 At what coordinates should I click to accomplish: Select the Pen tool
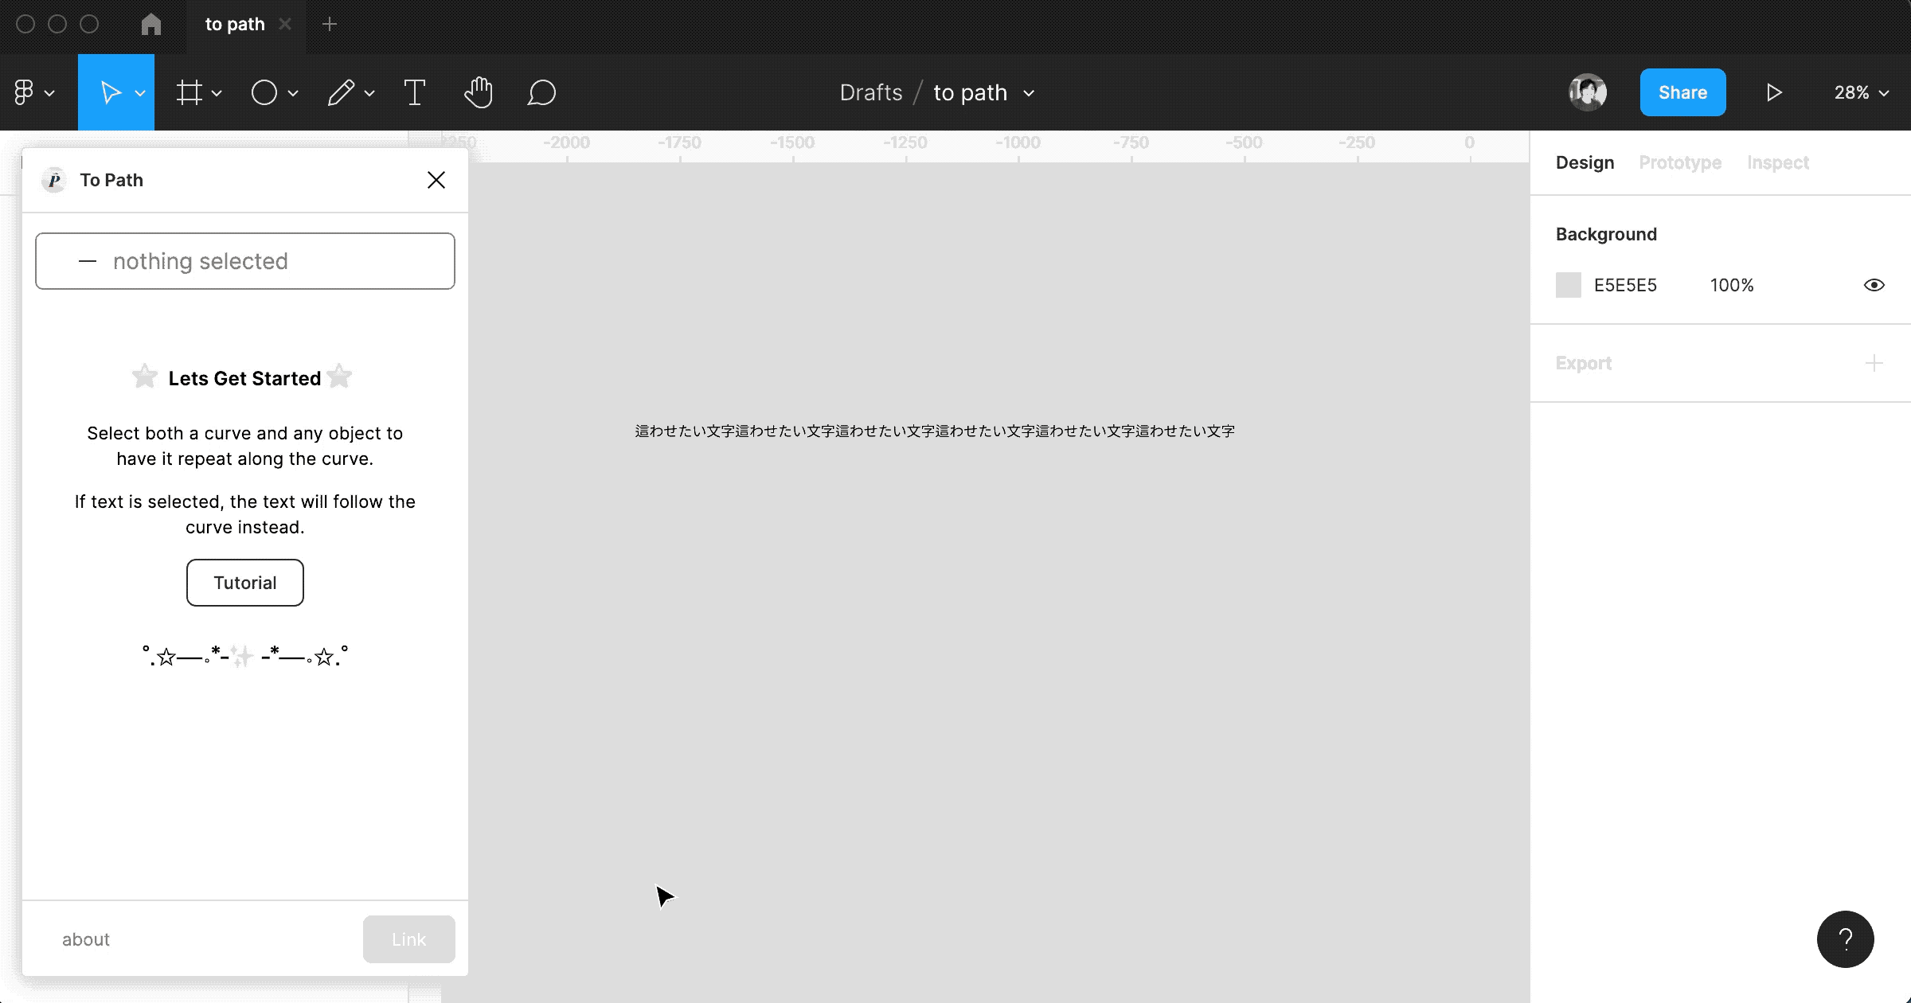pyautogui.click(x=340, y=92)
